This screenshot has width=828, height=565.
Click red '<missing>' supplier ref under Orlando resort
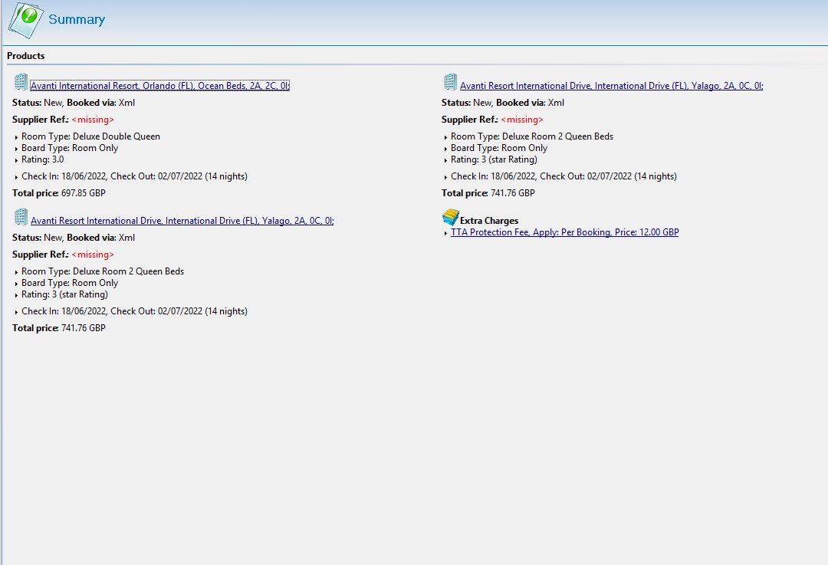click(x=93, y=120)
